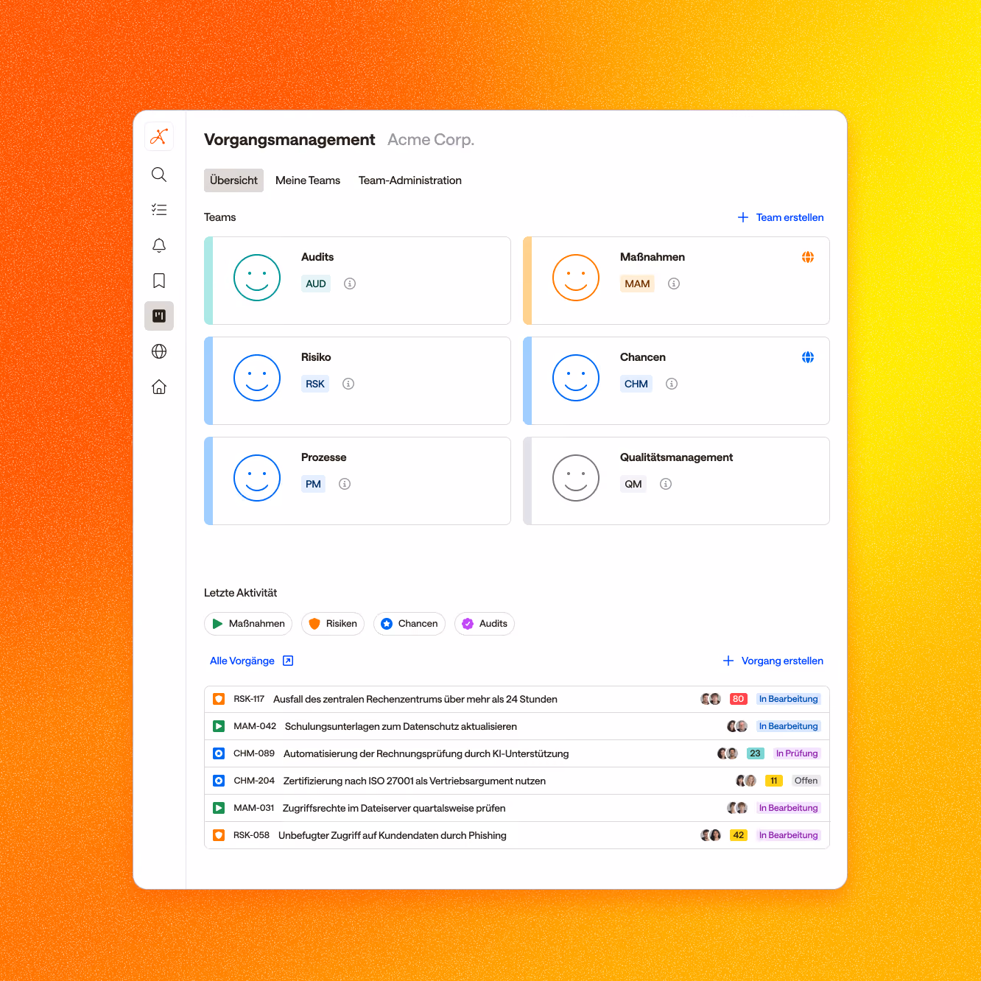981x981 pixels.
Task: Select the board icon in the sidebar
Action: [x=159, y=316]
